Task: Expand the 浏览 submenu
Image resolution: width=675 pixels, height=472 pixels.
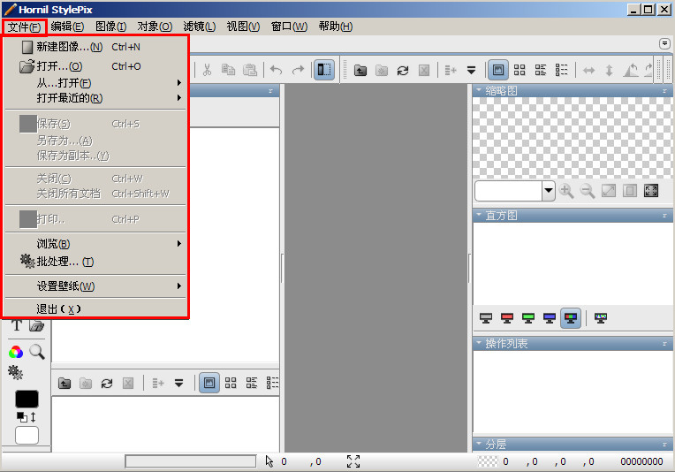Action: [x=95, y=244]
